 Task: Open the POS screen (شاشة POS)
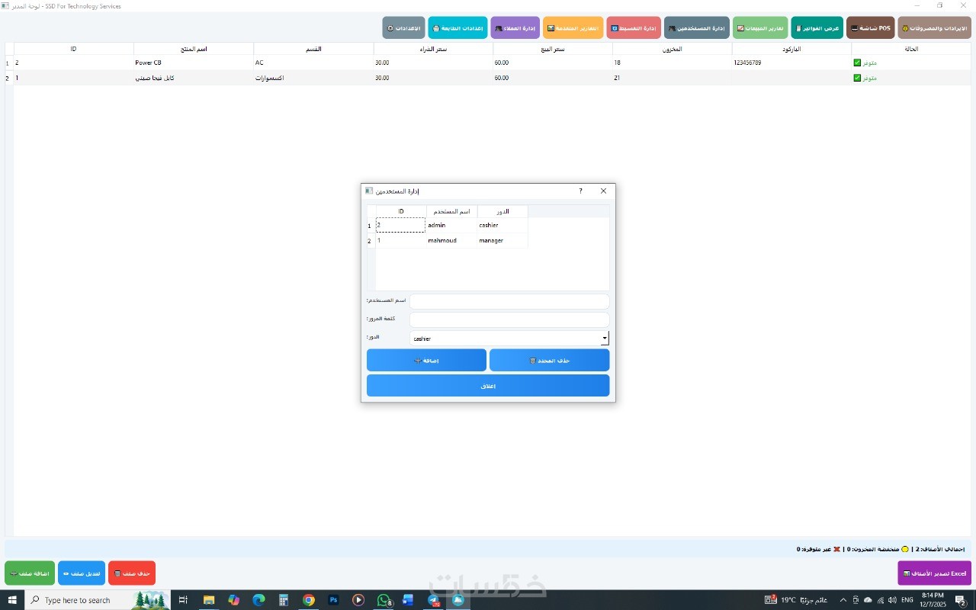pos(870,28)
